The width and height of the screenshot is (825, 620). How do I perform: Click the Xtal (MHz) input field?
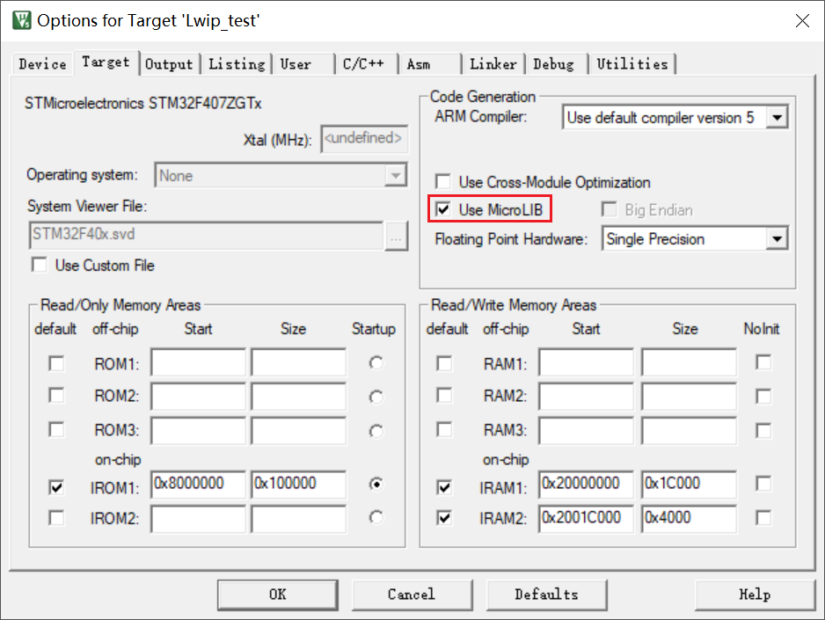(x=364, y=139)
